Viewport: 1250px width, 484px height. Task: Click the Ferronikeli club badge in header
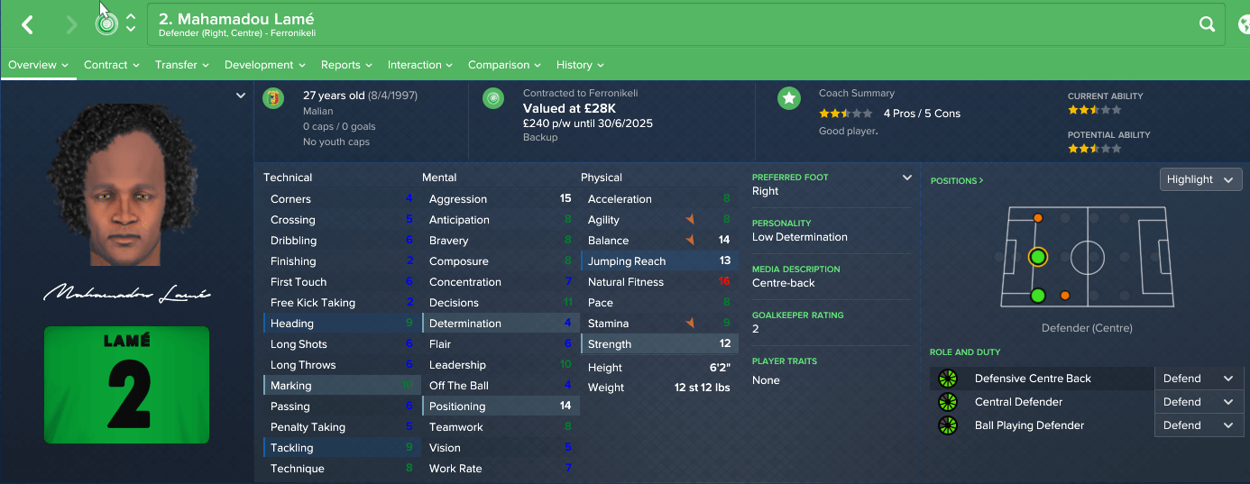[x=106, y=24]
